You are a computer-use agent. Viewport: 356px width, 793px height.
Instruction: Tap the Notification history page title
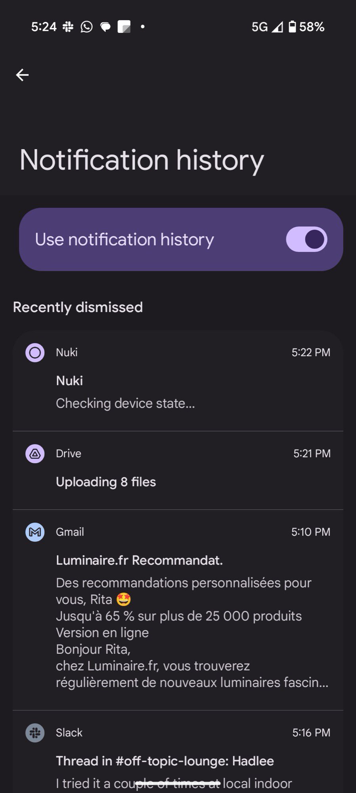tap(142, 160)
